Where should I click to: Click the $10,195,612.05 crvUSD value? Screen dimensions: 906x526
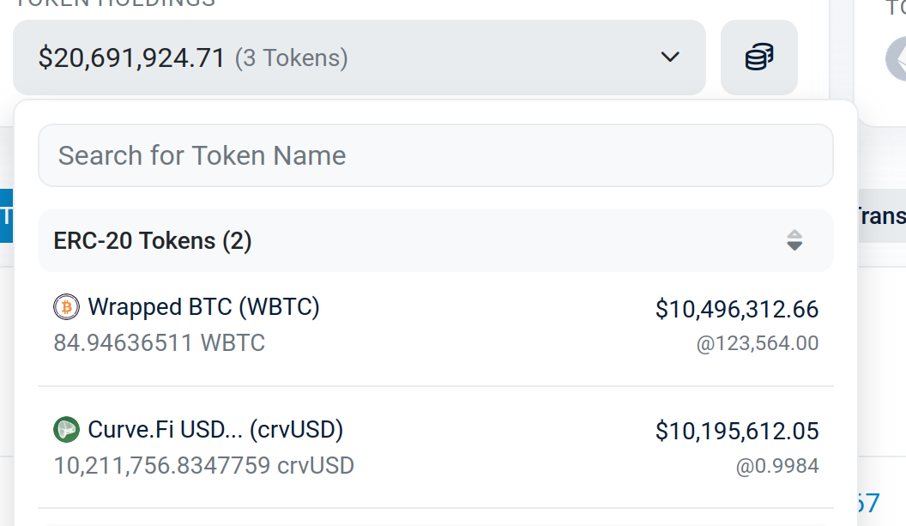coord(737,431)
